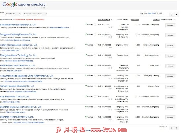Open Audited help icon for Xiamen Hongmei

[95, 86]
